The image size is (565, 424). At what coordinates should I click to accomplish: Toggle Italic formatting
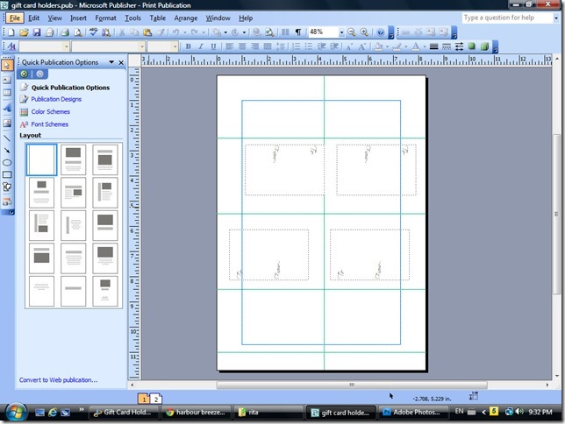[200, 46]
